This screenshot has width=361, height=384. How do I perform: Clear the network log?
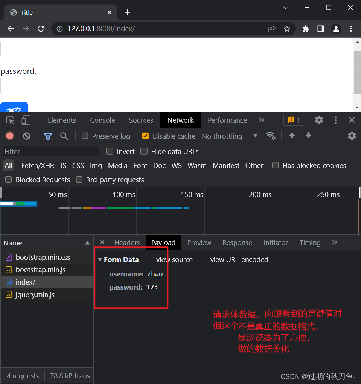tap(26, 136)
